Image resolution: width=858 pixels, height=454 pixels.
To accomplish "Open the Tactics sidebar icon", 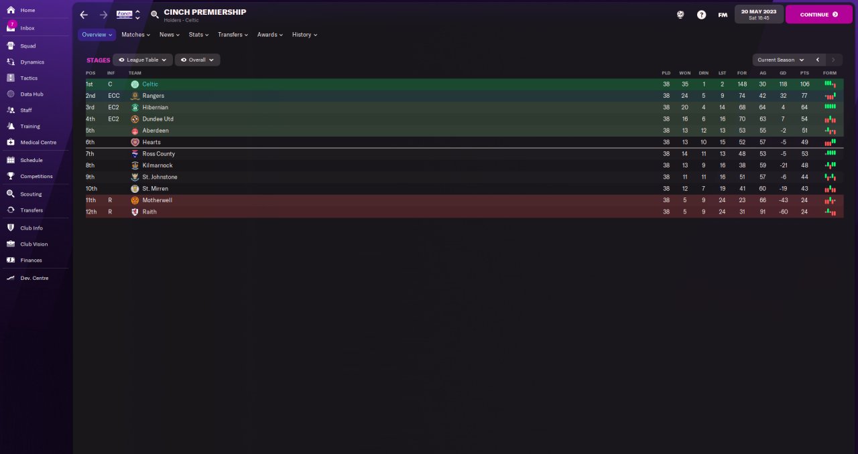I will [11, 78].
